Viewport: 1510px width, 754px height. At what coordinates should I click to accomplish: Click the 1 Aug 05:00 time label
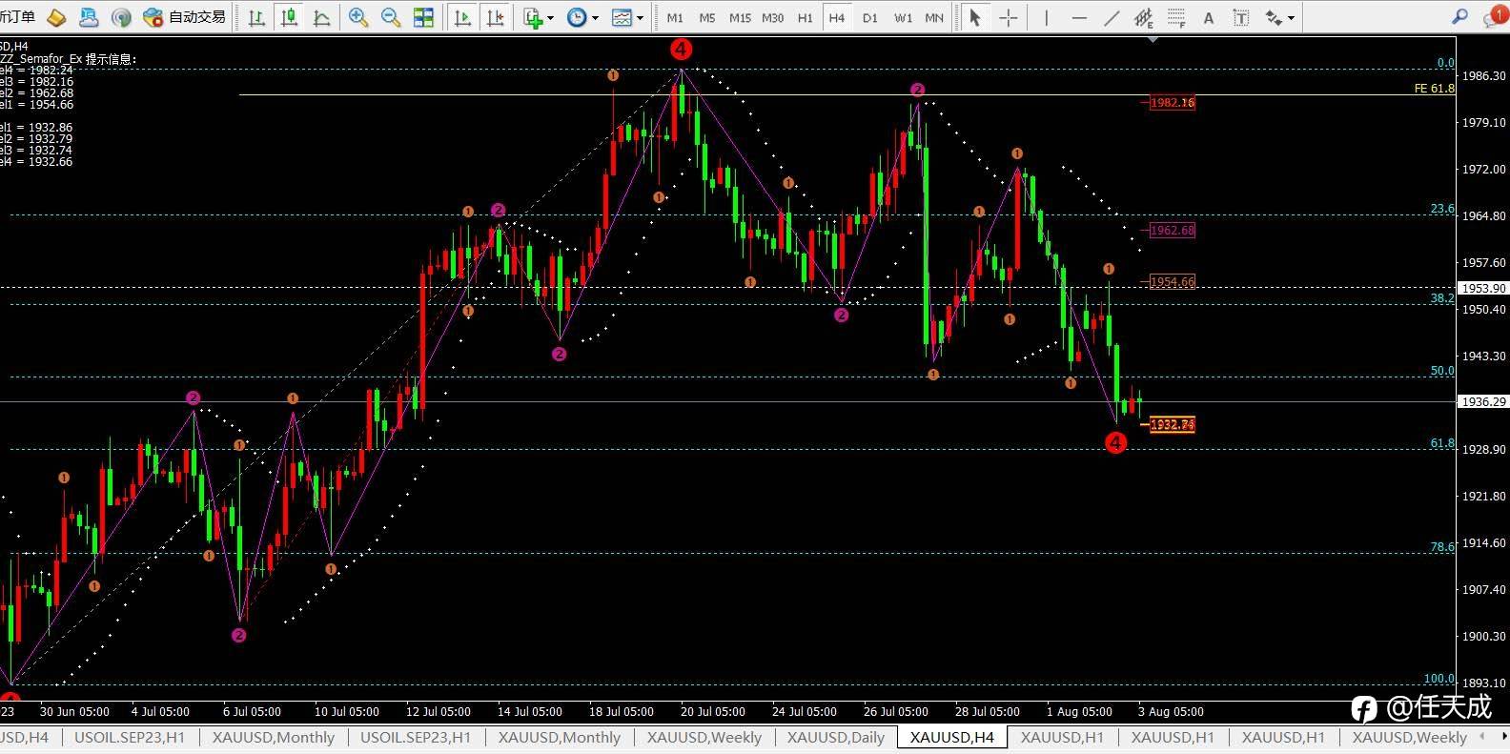coord(1079,712)
